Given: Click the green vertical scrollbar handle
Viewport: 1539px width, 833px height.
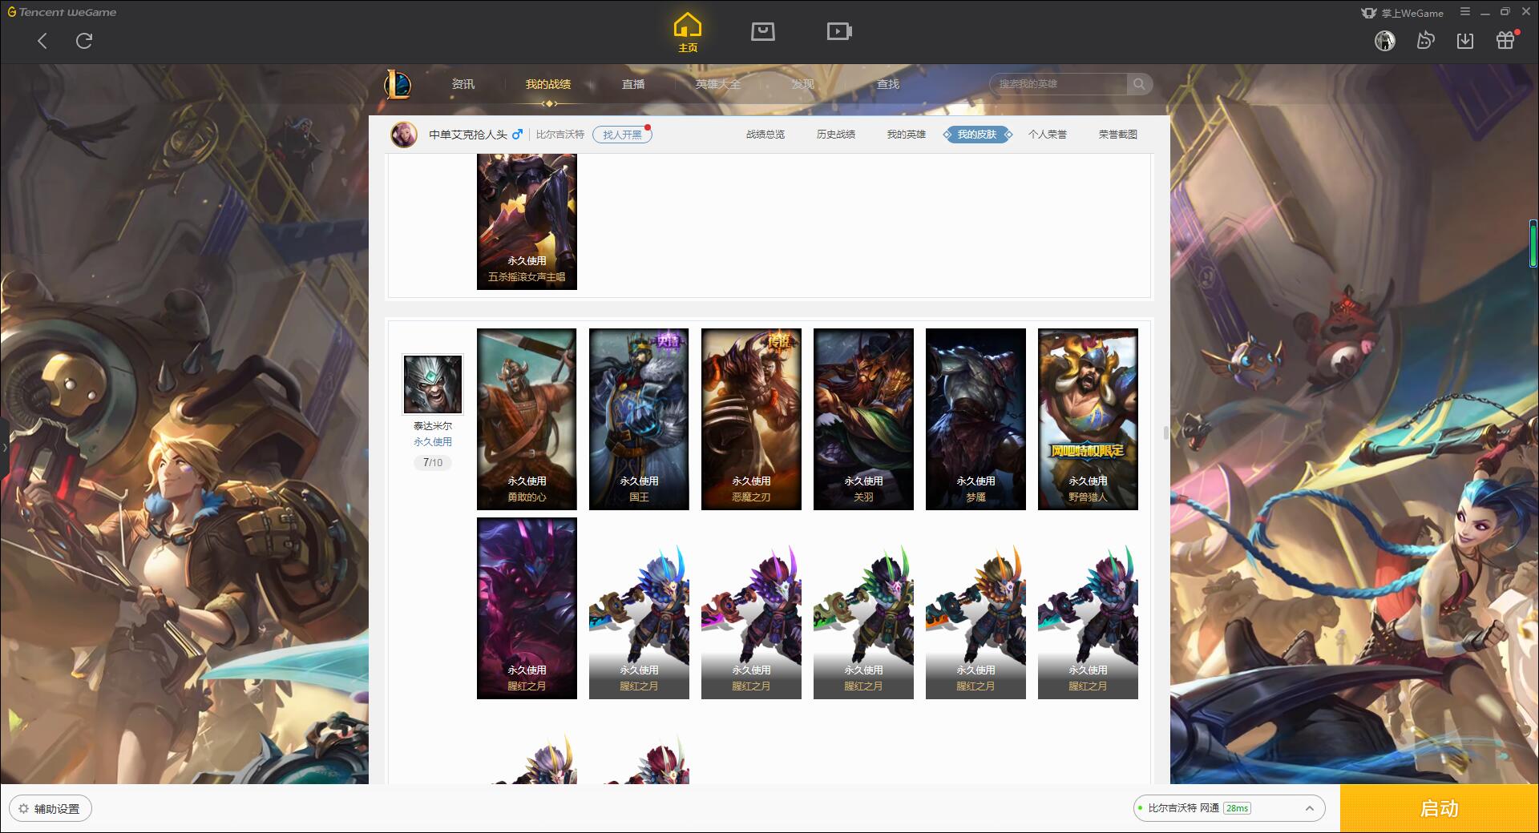Looking at the screenshot, I should [1533, 243].
